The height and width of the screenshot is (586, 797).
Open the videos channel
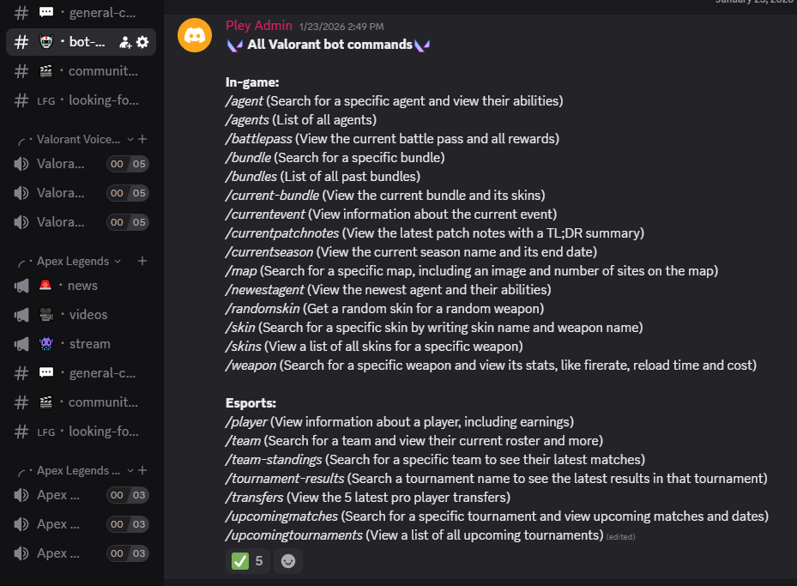[88, 314]
